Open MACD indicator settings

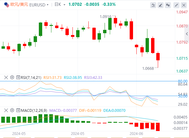[x=12, y=110]
